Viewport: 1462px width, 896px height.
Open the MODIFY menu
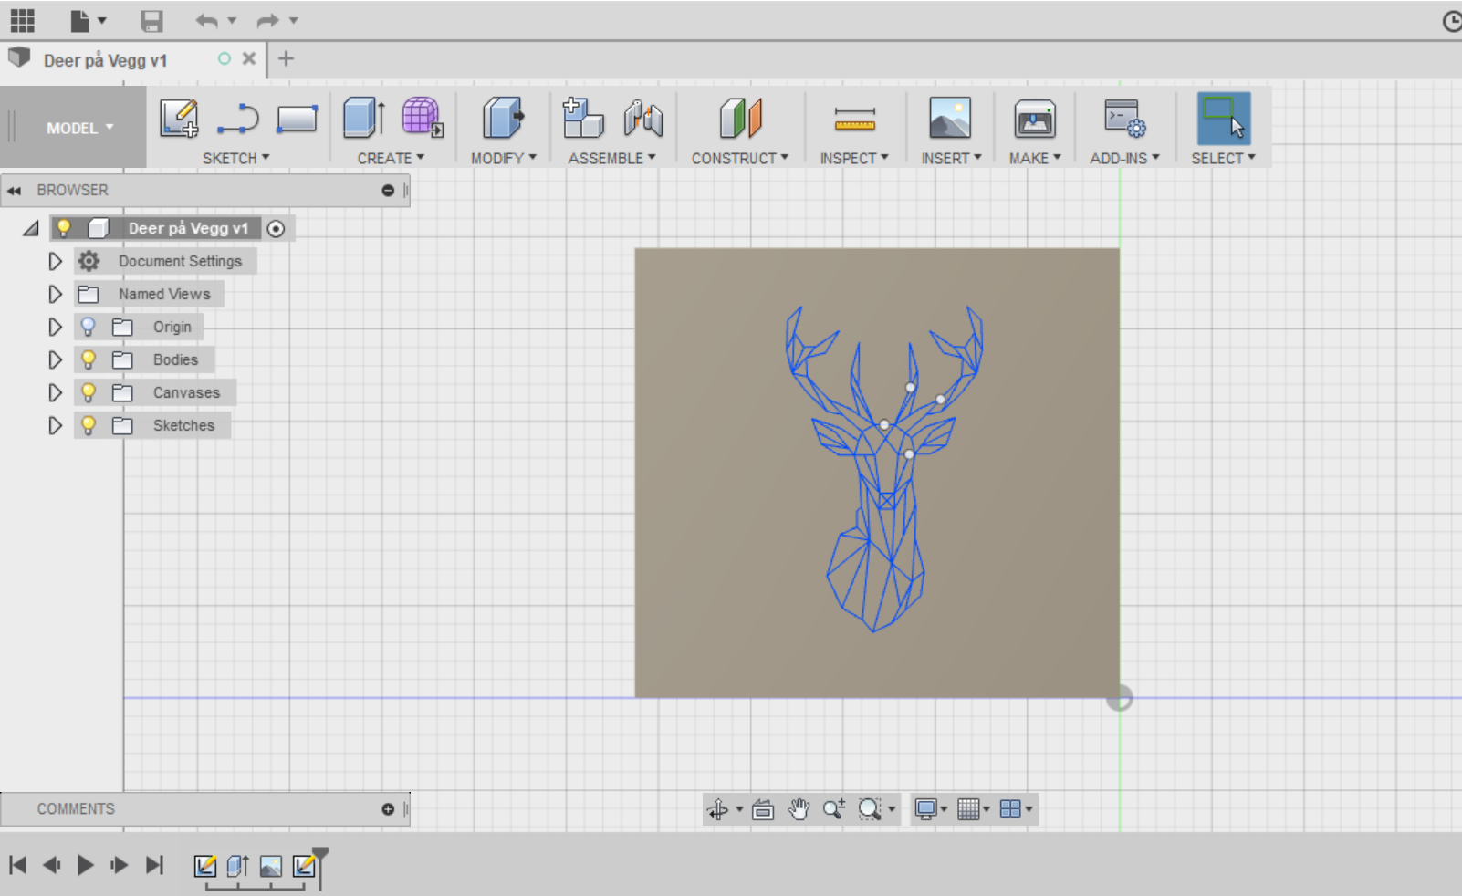(503, 158)
